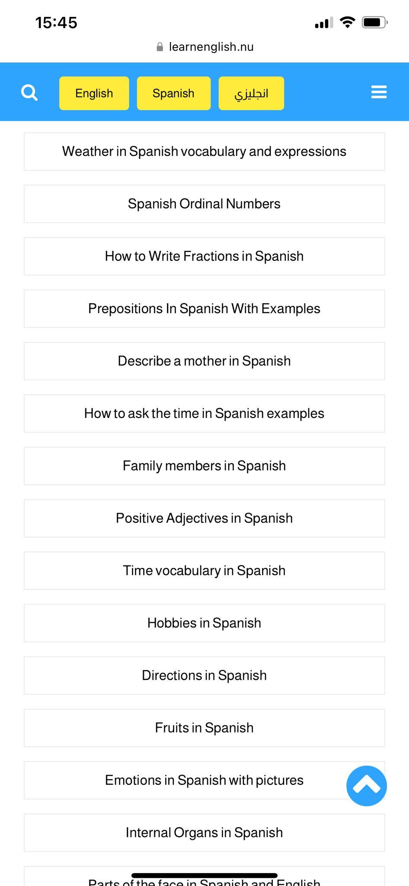Image resolution: width=409 pixels, height=886 pixels.
Task: Open Time vocabulary in Spanish
Action: (204, 571)
